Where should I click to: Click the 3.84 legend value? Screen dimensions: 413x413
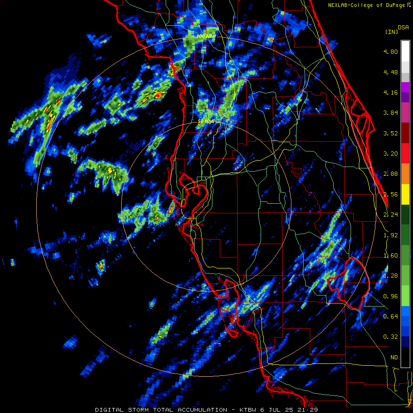pos(391,113)
